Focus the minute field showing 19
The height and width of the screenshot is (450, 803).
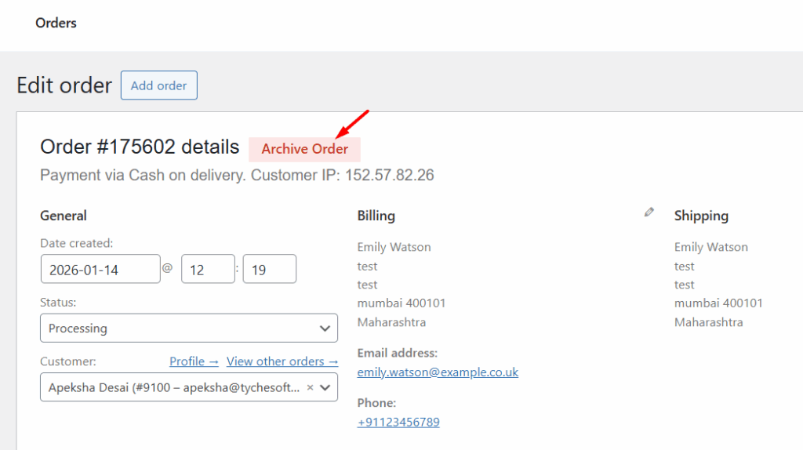(269, 269)
